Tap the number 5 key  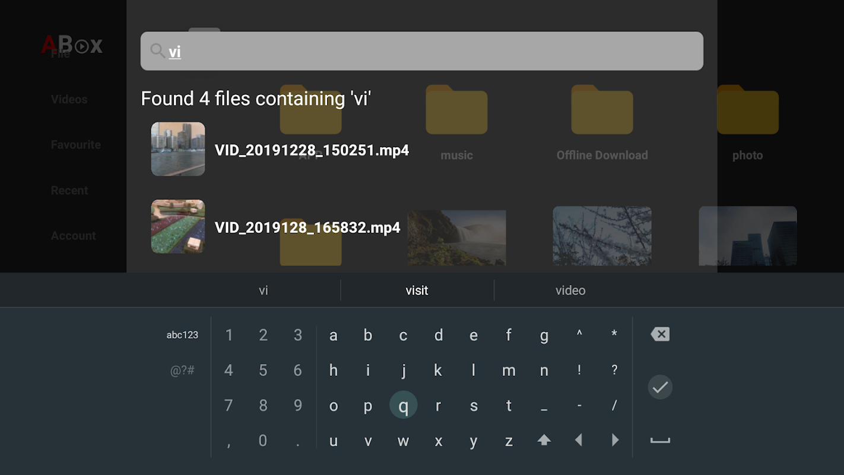[x=263, y=370]
